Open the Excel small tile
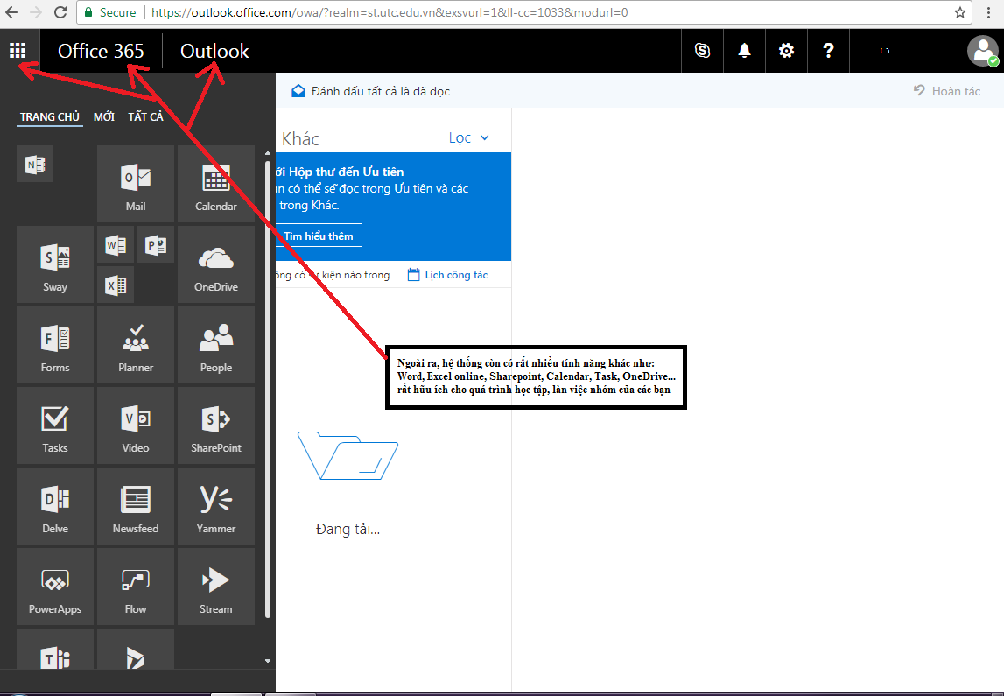This screenshot has width=1004, height=696. tap(116, 285)
